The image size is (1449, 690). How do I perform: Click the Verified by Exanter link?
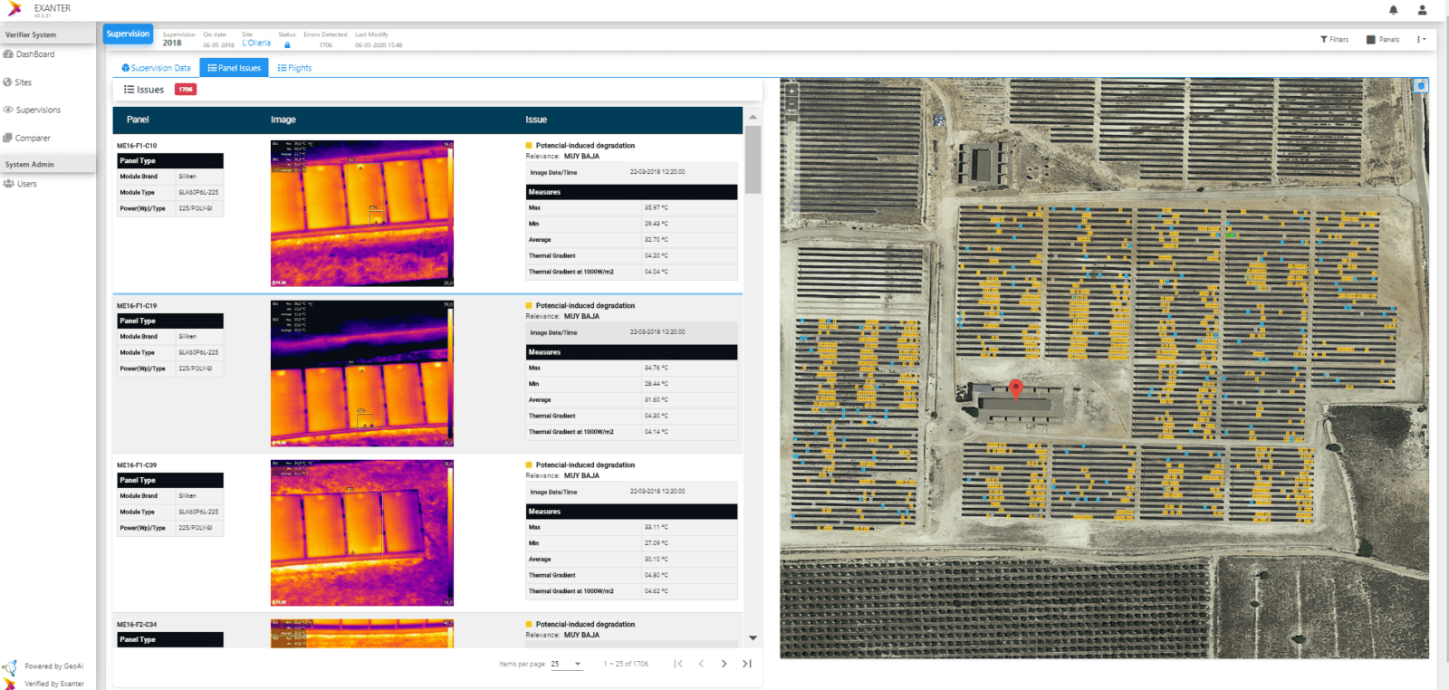coord(54,685)
